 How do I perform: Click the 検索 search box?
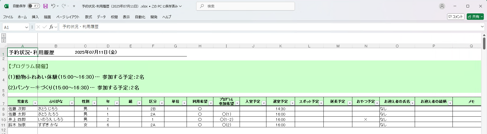[x=246, y=6]
